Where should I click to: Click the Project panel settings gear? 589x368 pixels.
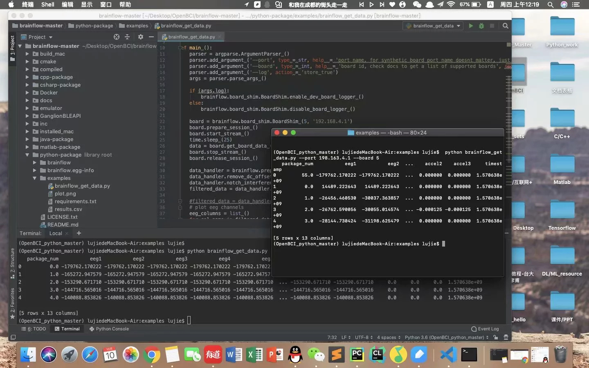(x=140, y=37)
